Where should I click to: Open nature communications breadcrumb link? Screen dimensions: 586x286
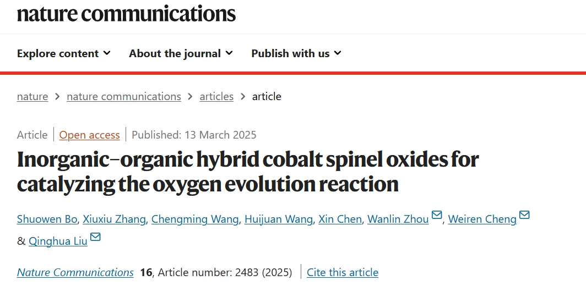tap(124, 96)
